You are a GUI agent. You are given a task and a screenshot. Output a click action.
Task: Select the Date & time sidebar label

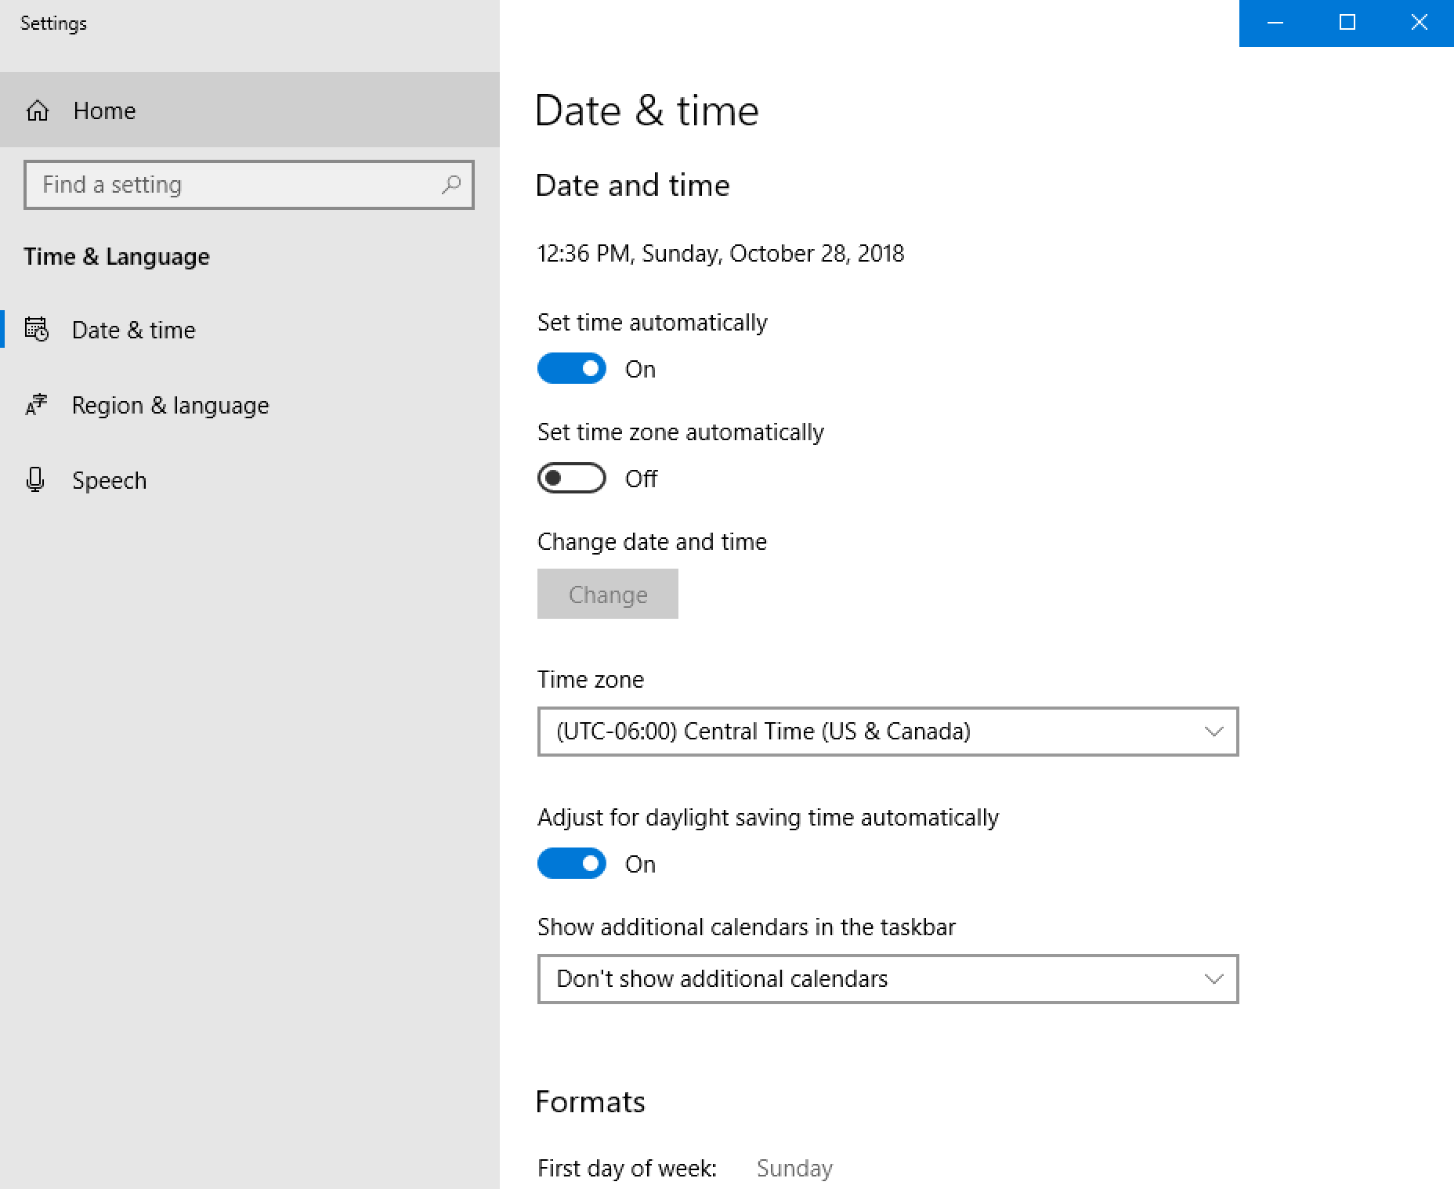point(133,330)
